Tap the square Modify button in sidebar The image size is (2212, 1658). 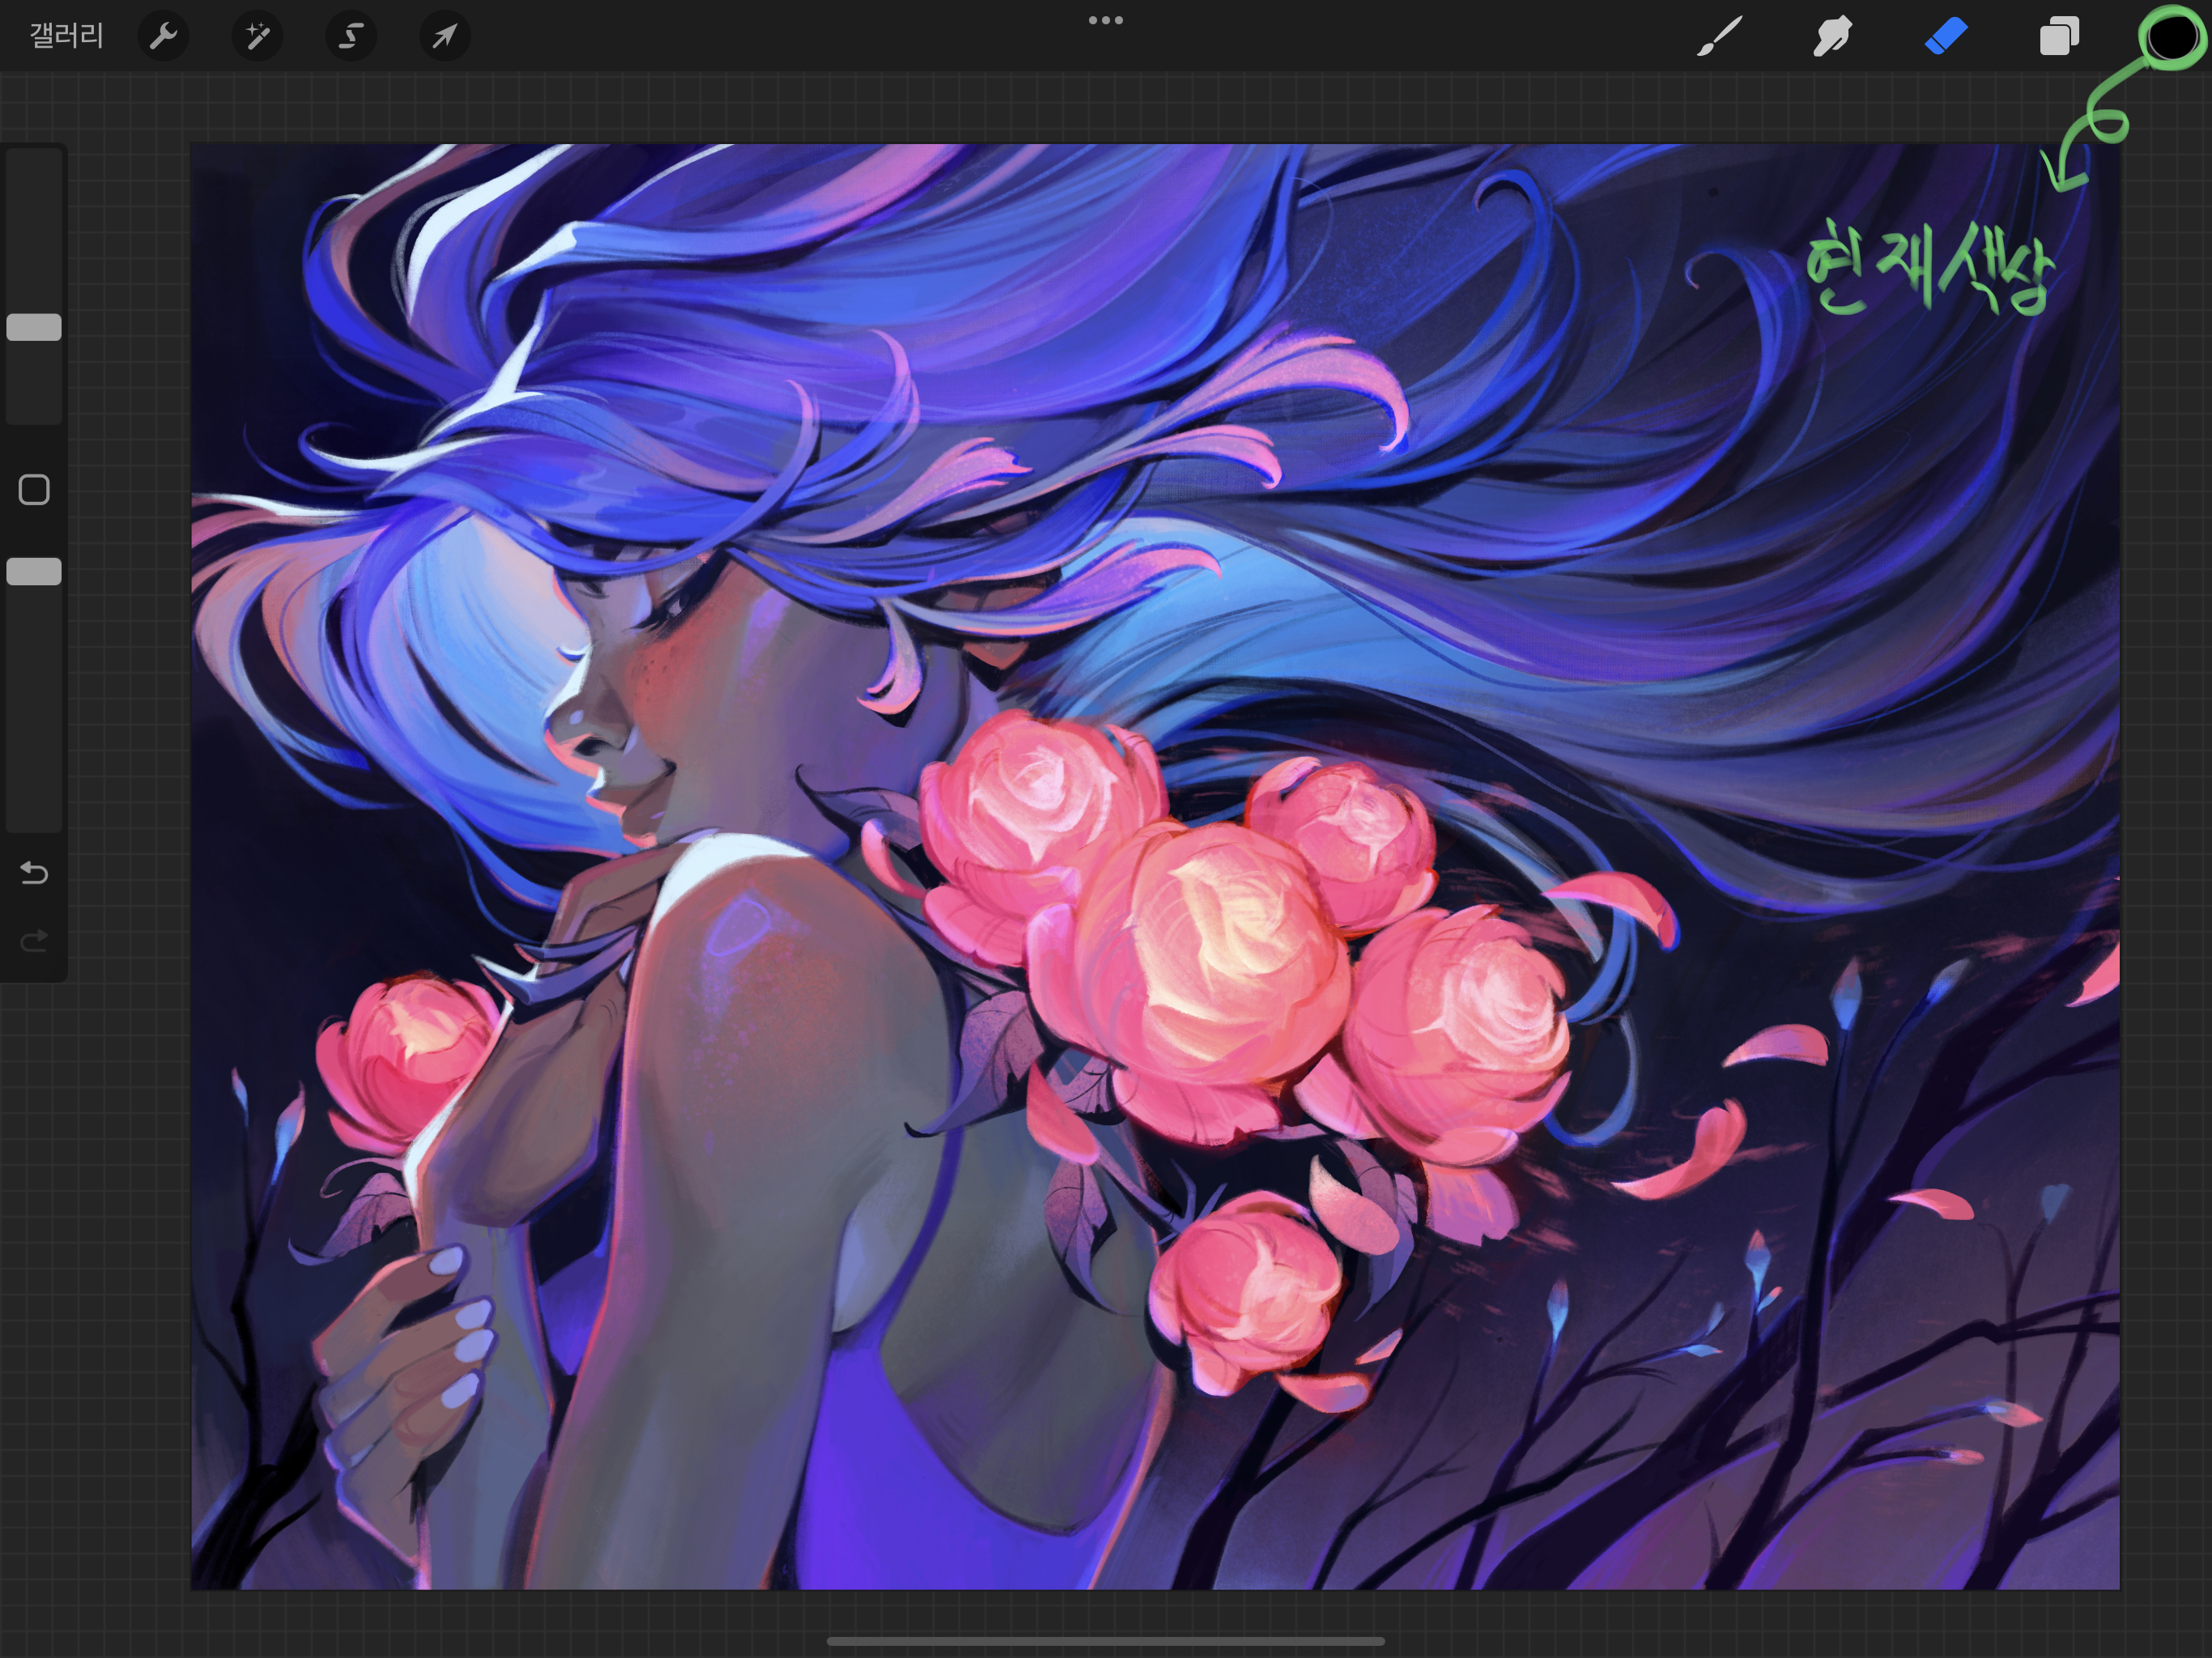point(34,490)
